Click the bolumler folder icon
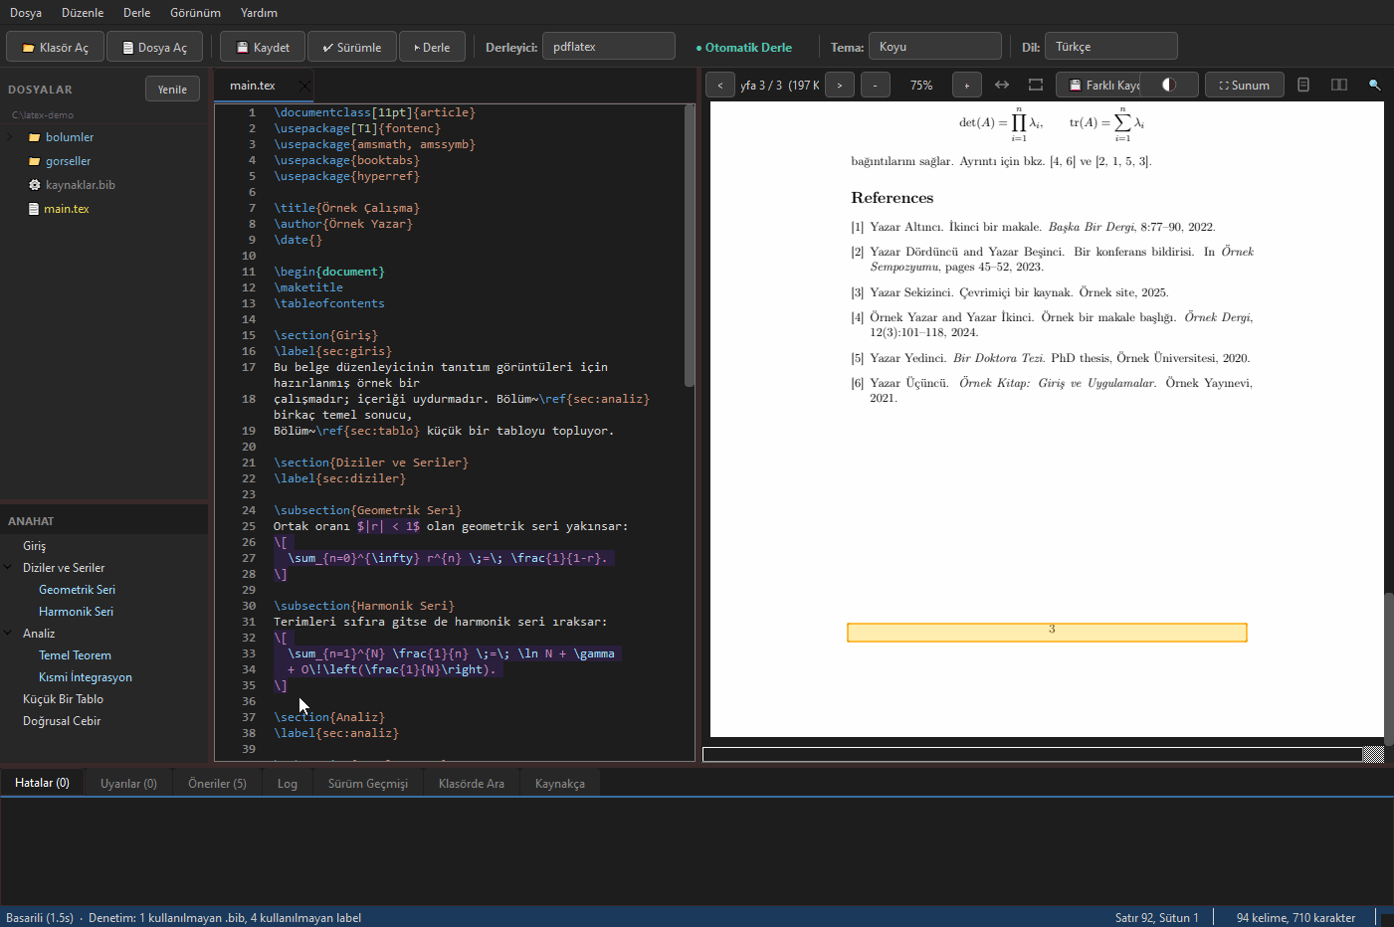Screen dimensions: 1394x927 point(35,137)
